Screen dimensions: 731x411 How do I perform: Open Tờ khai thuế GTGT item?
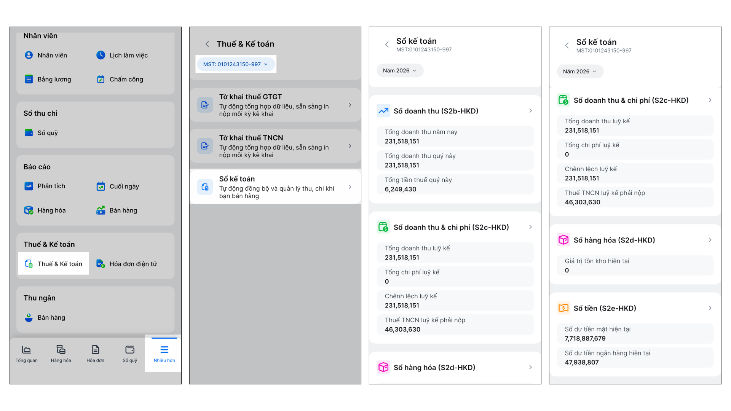click(x=275, y=105)
